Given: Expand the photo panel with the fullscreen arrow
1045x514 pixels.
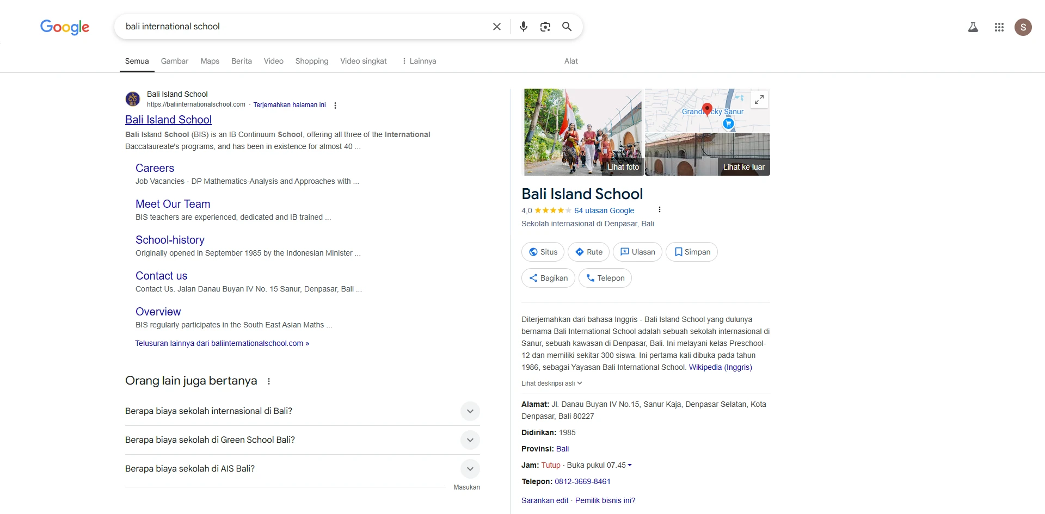Looking at the screenshot, I should pyautogui.click(x=759, y=100).
